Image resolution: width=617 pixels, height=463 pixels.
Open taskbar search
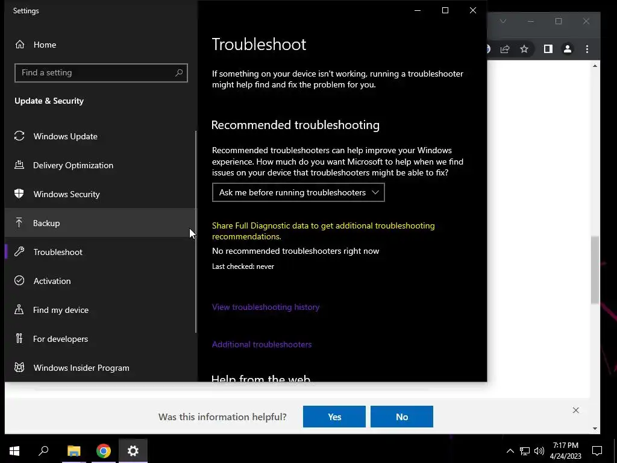(43, 451)
